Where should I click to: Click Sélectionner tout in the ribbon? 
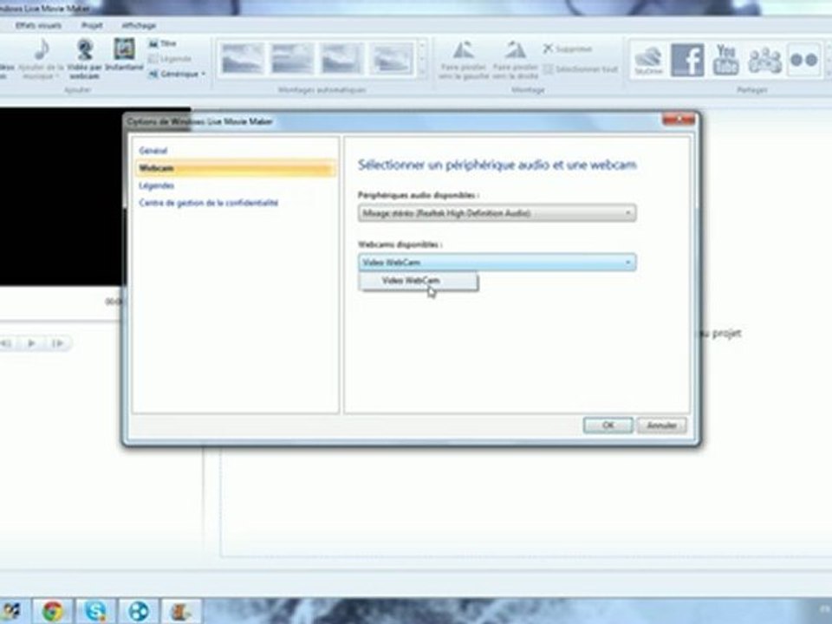(581, 69)
